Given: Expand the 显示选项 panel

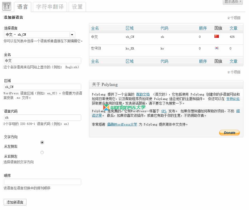Looking at the screenshot, I should [x=232, y=2].
